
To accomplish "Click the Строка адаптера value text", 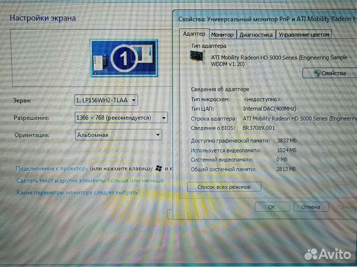I will [299, 119].
